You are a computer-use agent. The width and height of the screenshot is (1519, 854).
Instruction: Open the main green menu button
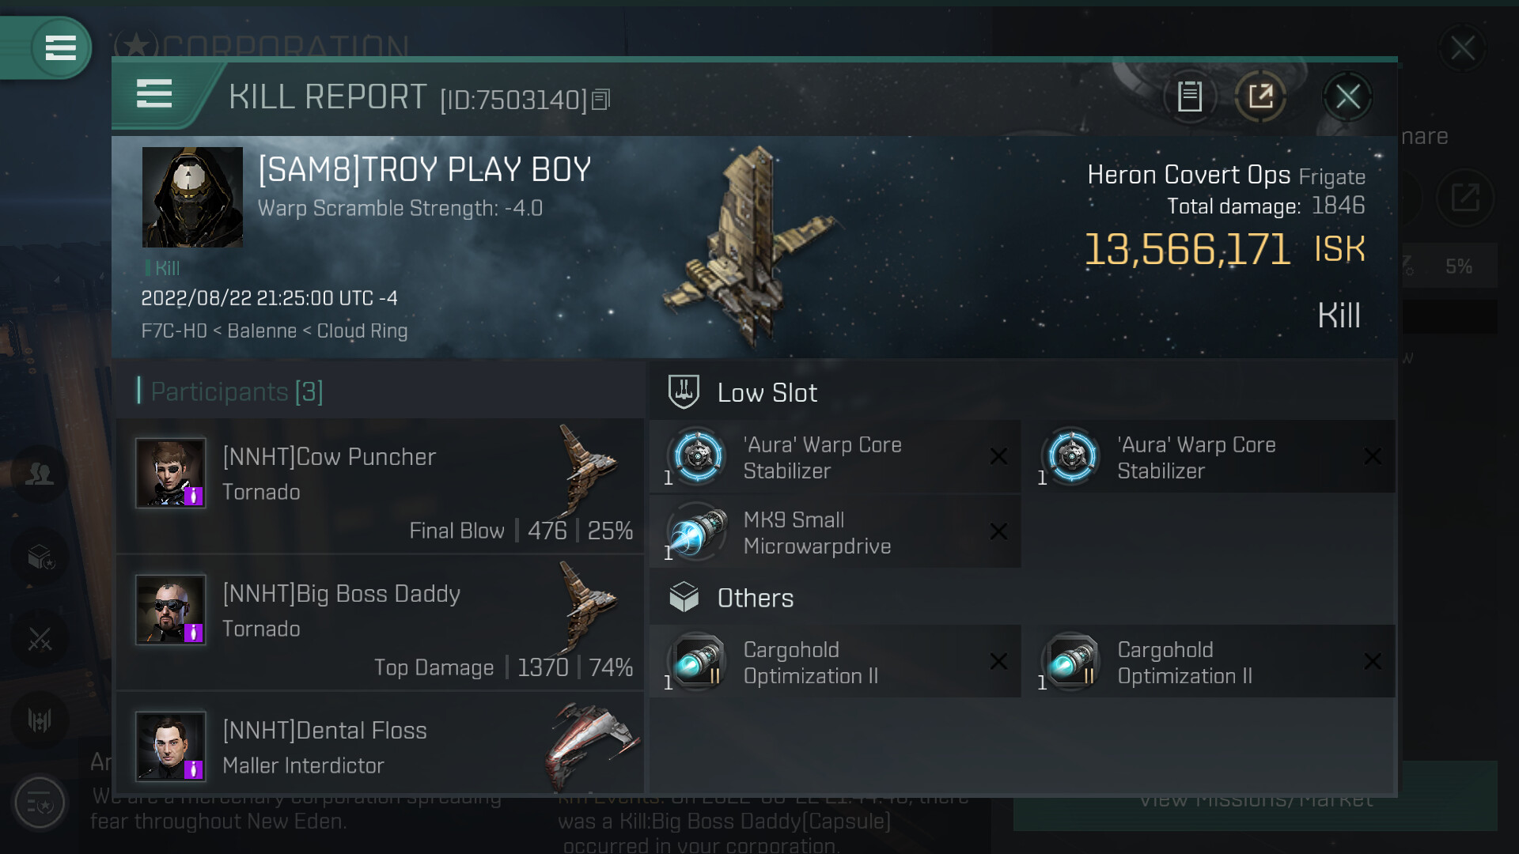pos(60,47)
